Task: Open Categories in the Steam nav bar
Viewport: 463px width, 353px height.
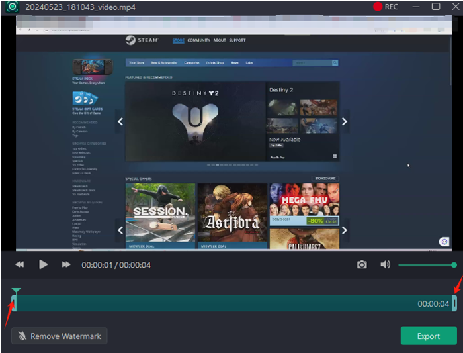Action: pyautogui.click(x=192, y=63)
